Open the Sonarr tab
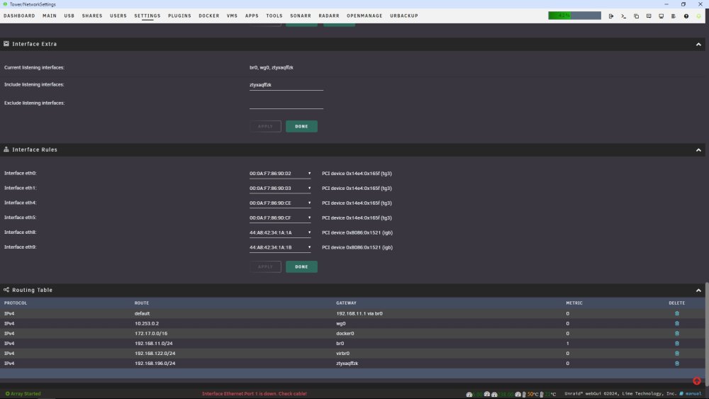This screenshot has height=399, width=709. 301,16
